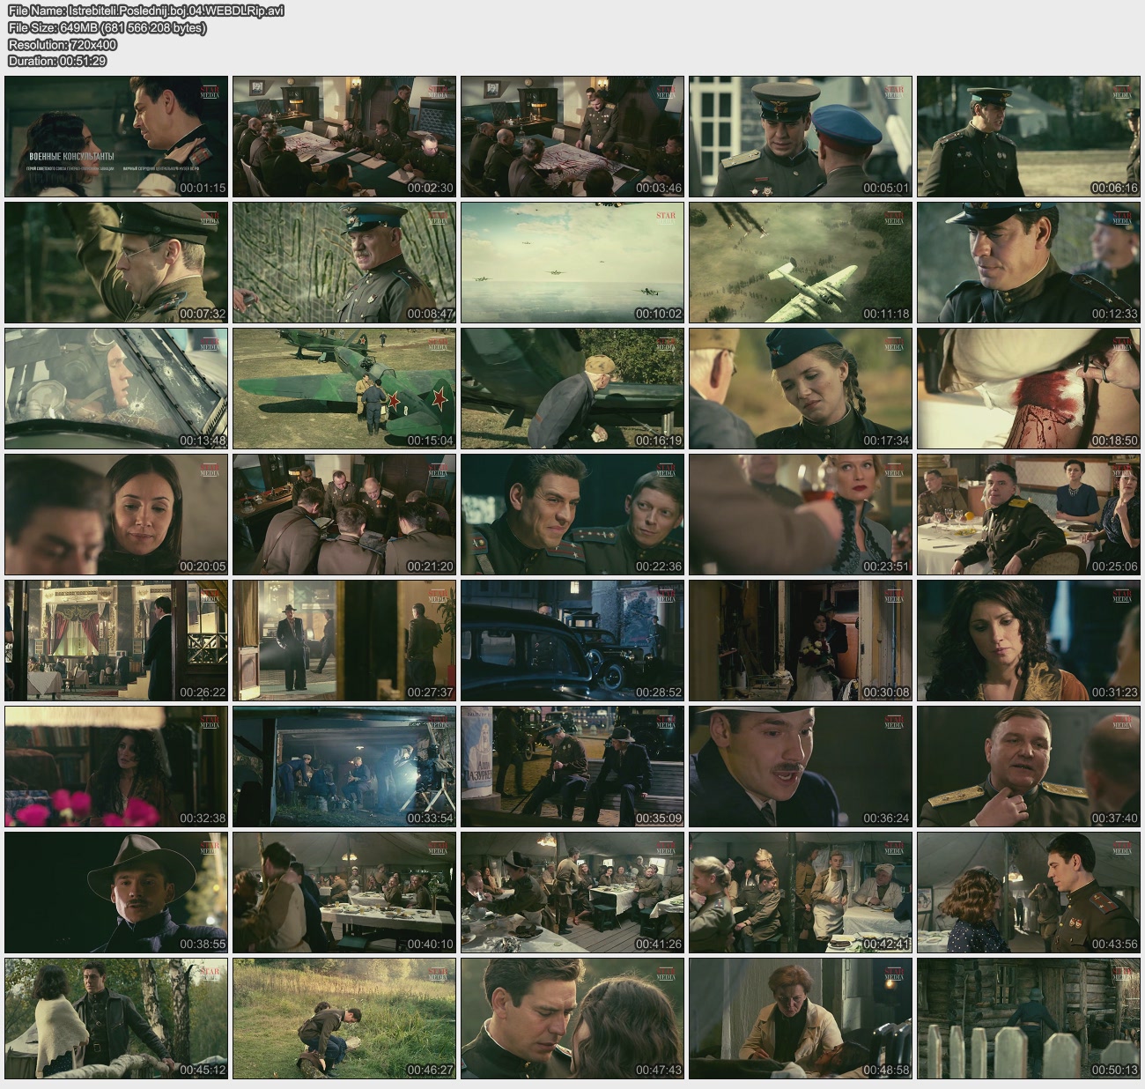Select the thumbnail timestamped 00:21:20

pyautogui.click(x=344, y=515)
